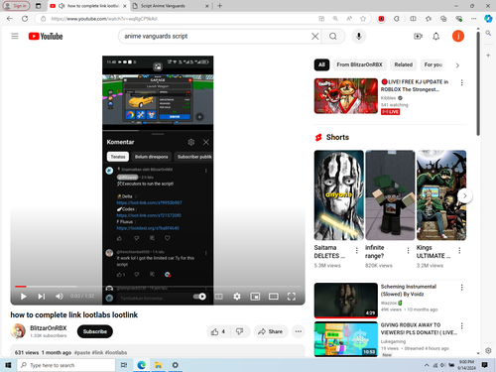The image size is (496, 372).
Task: Open Windows Start menu
Action: tap(8, 365)
